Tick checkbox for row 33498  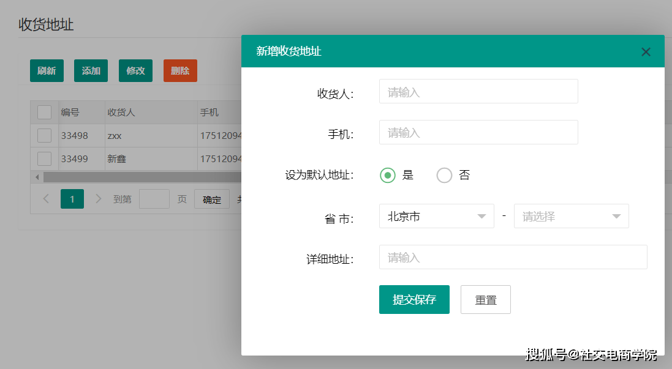pyautogui.click(x=44, y=135)
